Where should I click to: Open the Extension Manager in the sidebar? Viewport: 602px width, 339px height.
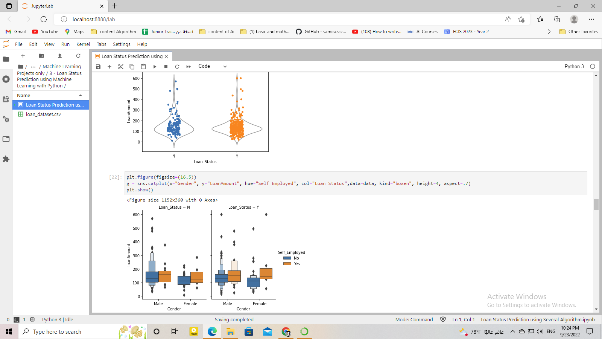point(6,159)
